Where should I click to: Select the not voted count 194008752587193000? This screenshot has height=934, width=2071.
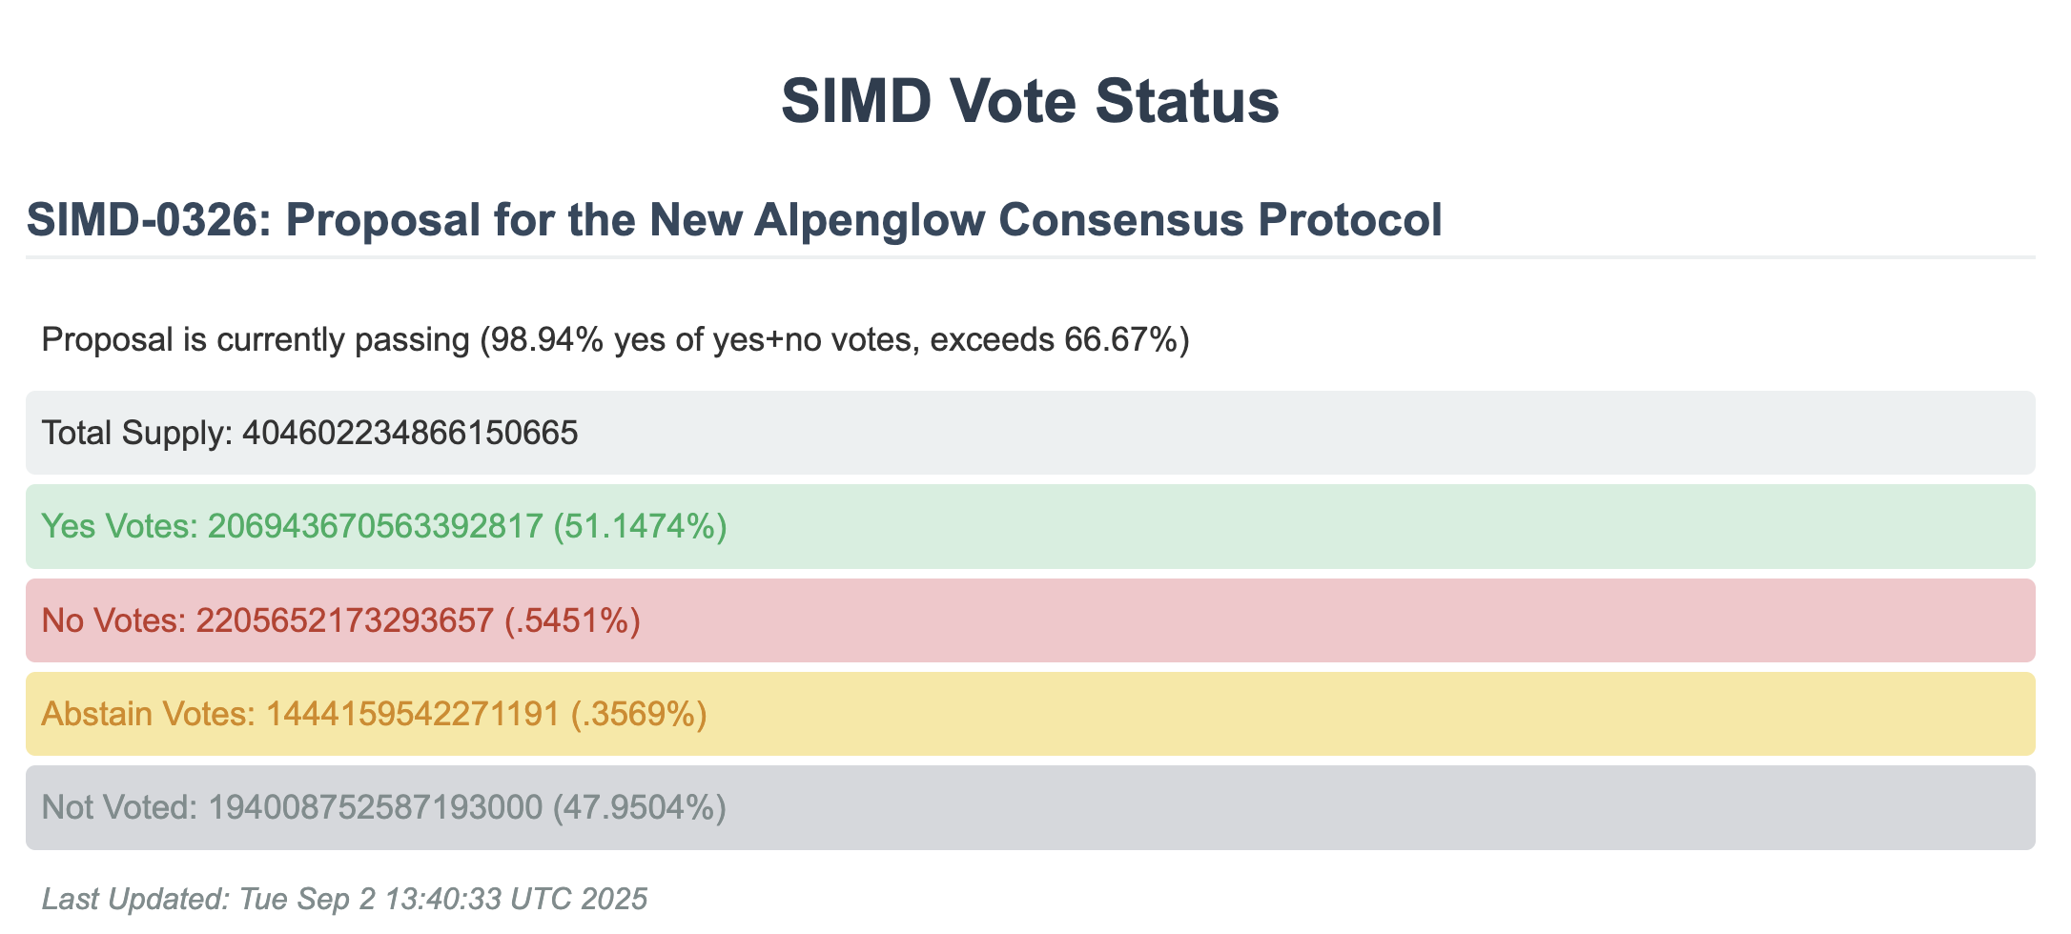[375, 807]
